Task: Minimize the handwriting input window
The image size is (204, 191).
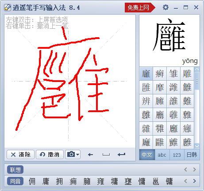Action: (176, 8)
